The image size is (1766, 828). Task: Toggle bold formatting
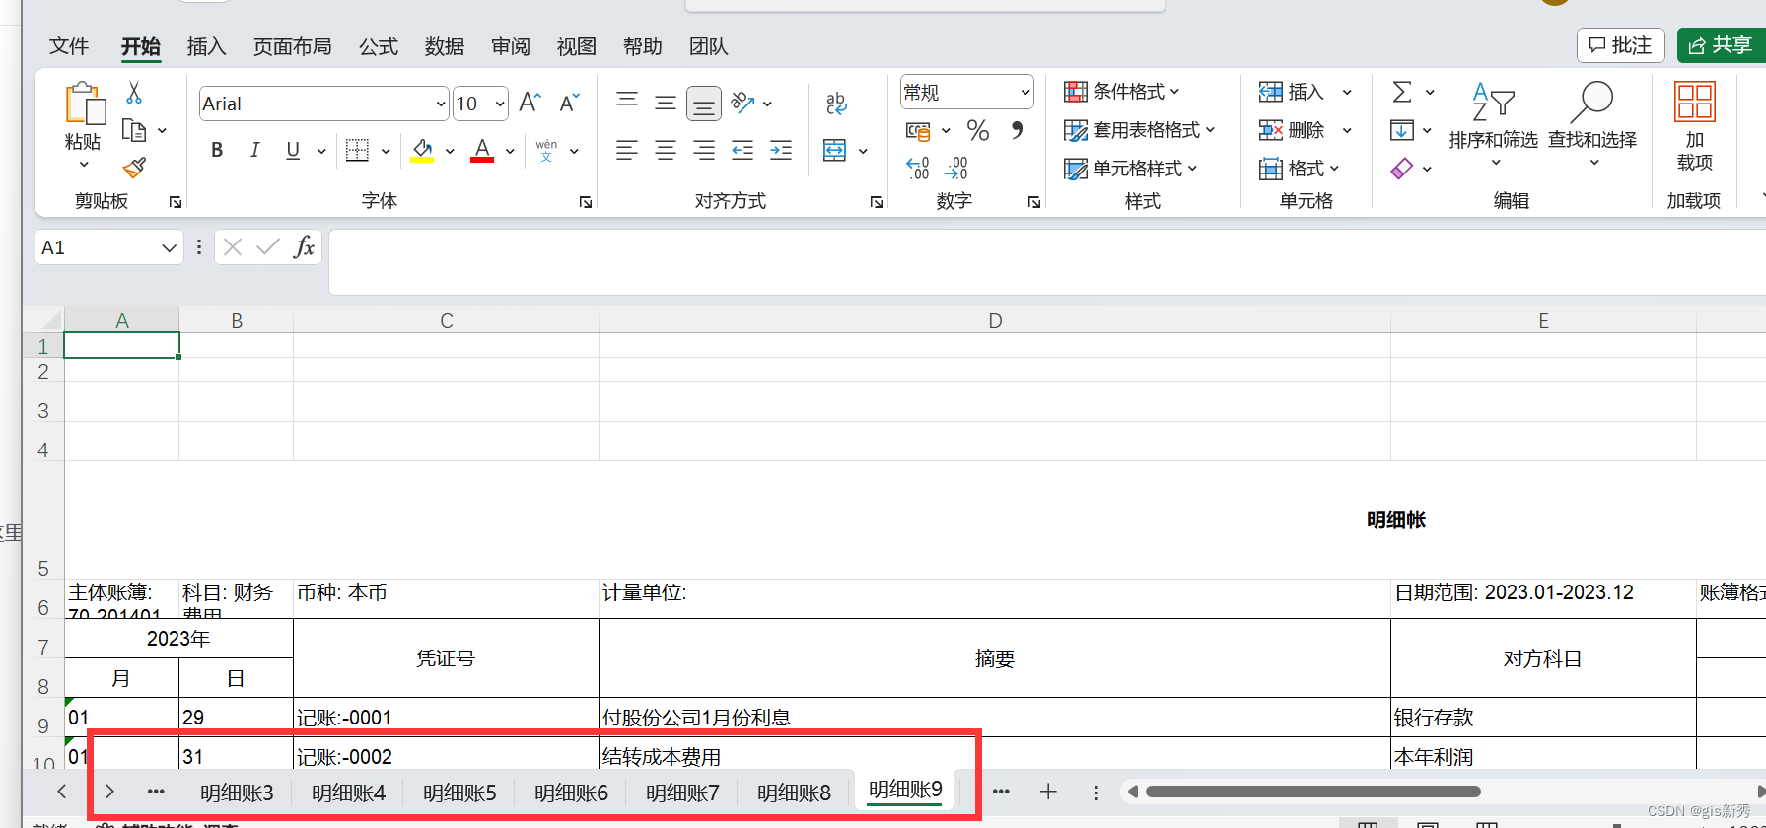coord(217,150)
